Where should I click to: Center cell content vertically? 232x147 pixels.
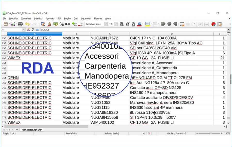(x=201, y=24)
